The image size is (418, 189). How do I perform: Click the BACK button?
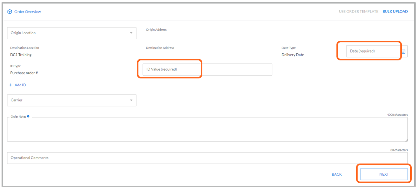tap(337, 174)
